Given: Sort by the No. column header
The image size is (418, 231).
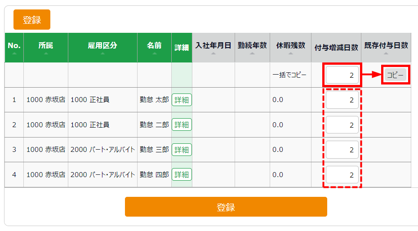Looking at the screenshot, I should [14, 47].
